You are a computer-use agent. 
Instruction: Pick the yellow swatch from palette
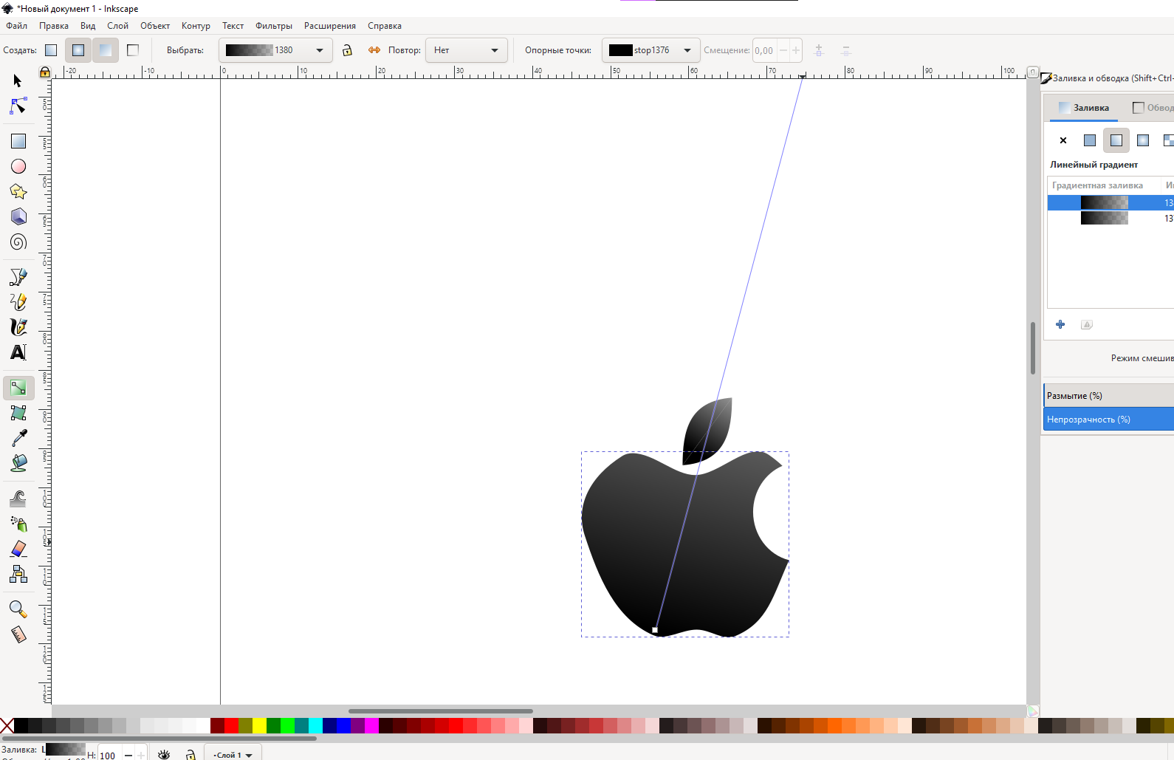pos(259,725)
